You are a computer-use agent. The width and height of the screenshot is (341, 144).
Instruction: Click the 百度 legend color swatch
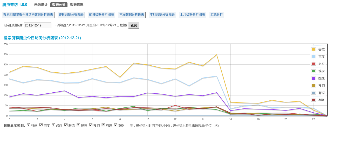(313, 57)
